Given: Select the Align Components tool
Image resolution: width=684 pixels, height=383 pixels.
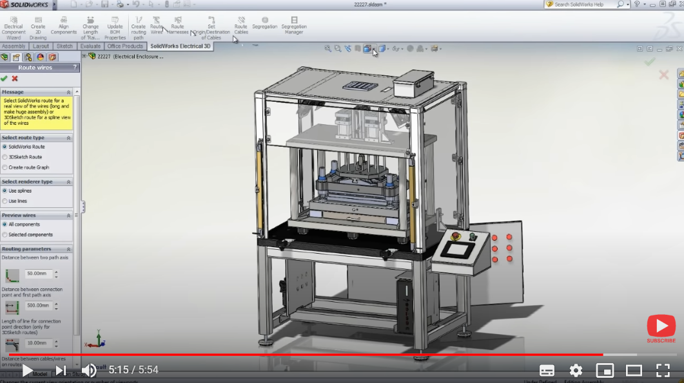Looking at the screenshot, I should coord(64,26).
